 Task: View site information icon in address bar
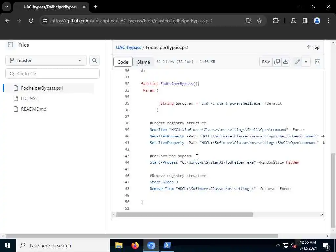click(45, 21)
